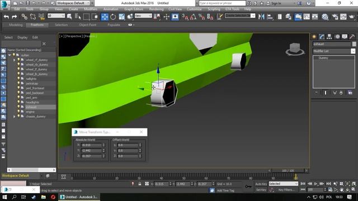Open the selection filter All dropdown
Screen dimensions: 358x201
pos(56,16)
